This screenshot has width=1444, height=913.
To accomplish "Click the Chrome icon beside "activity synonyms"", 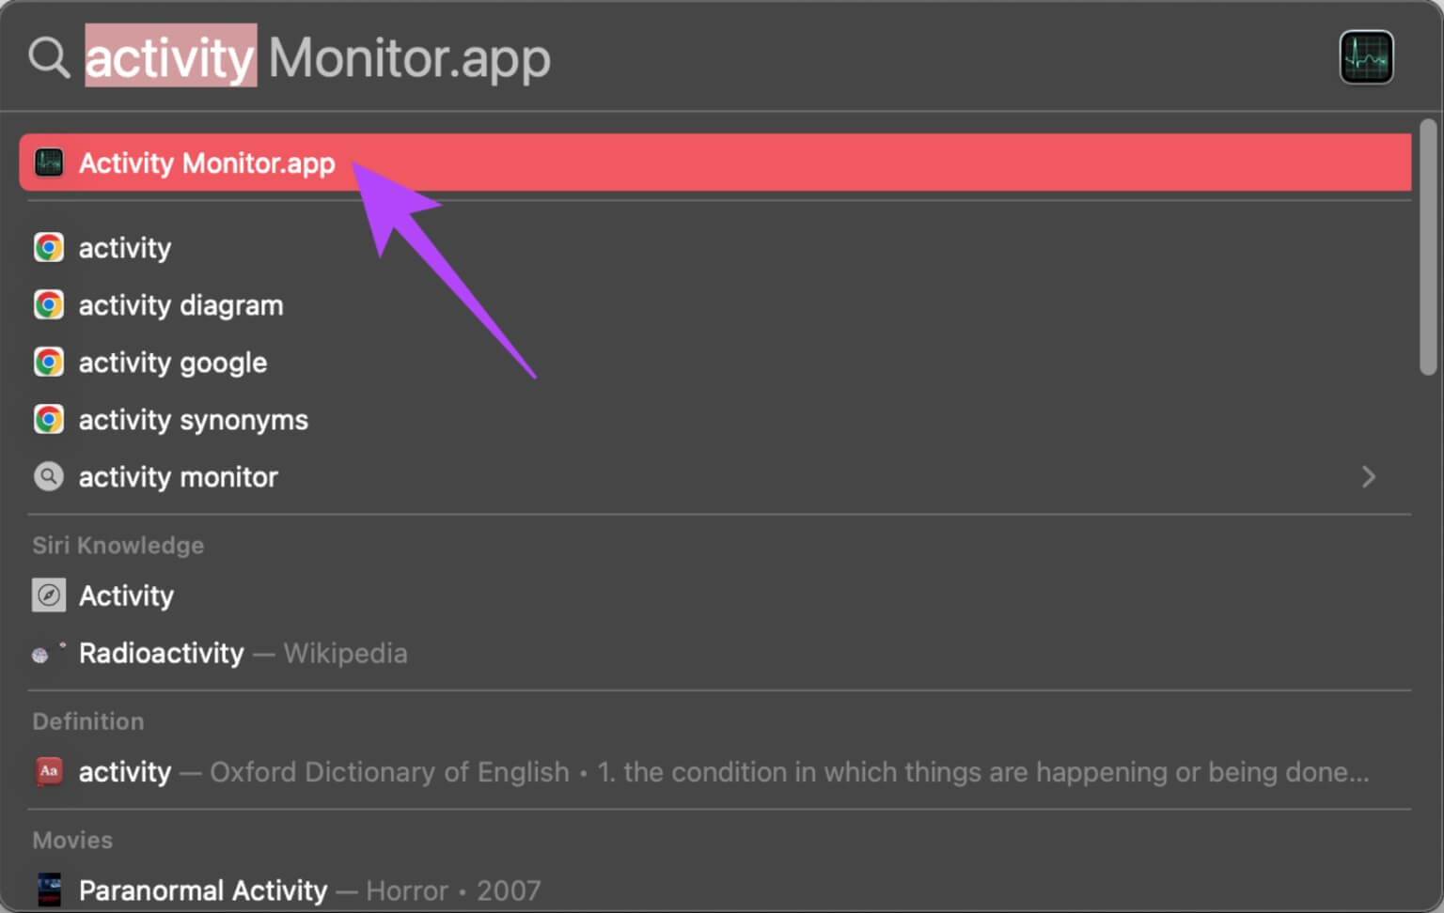I will tap(49, 420).
